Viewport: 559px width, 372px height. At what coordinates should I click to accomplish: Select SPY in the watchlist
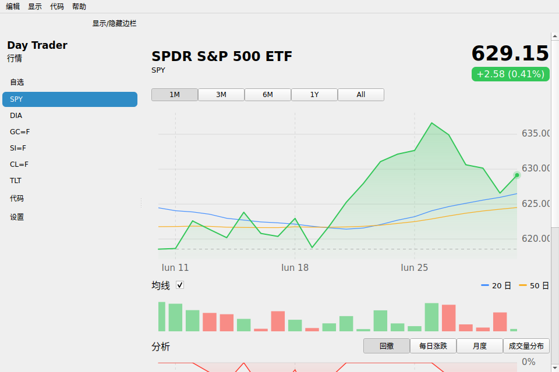pos(70,99)
